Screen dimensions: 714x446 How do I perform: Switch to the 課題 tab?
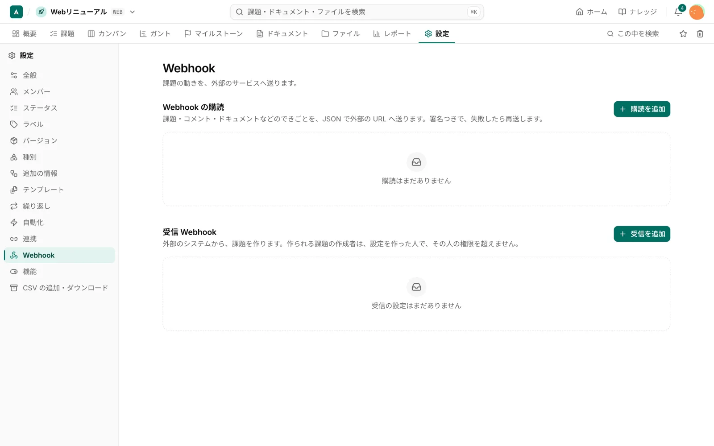pos(62,33)
